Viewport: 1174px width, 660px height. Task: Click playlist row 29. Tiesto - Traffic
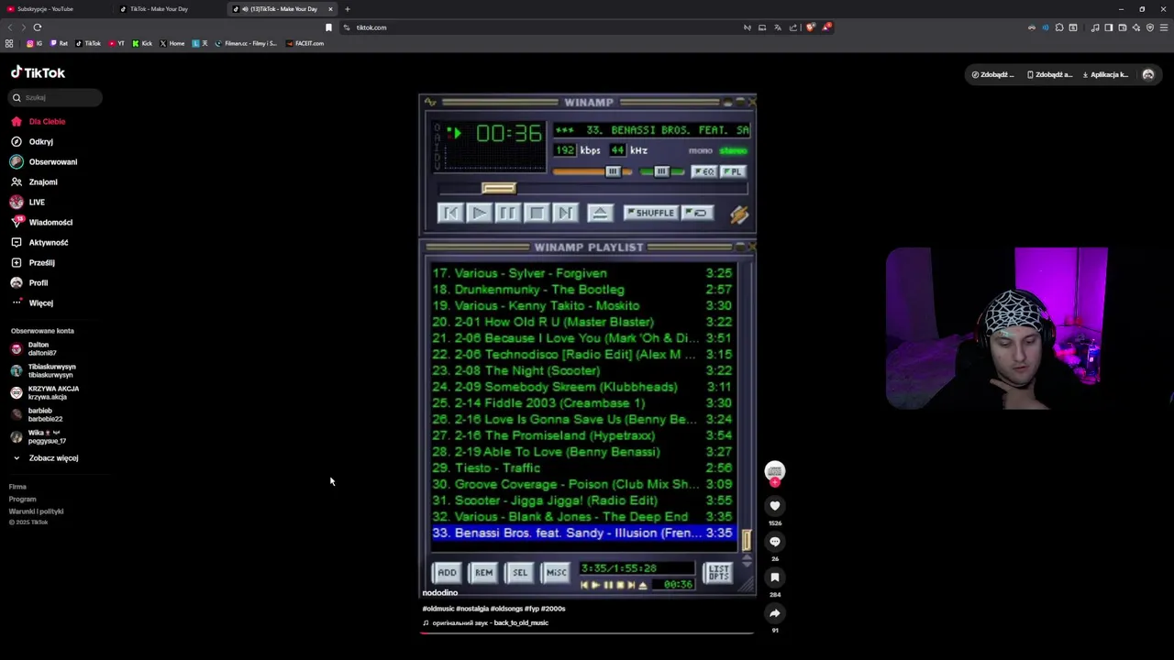583,468
